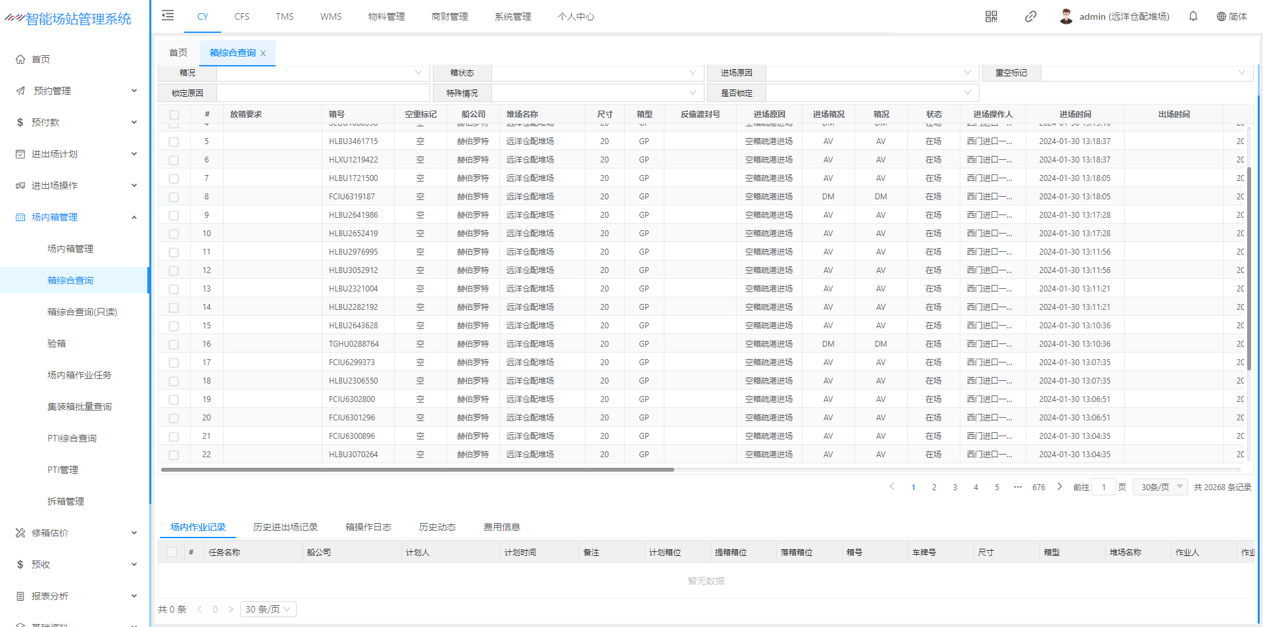Open the QR code icon in header
The image size is (1263, 627).
pyautogui.click(x=991, y=16)
